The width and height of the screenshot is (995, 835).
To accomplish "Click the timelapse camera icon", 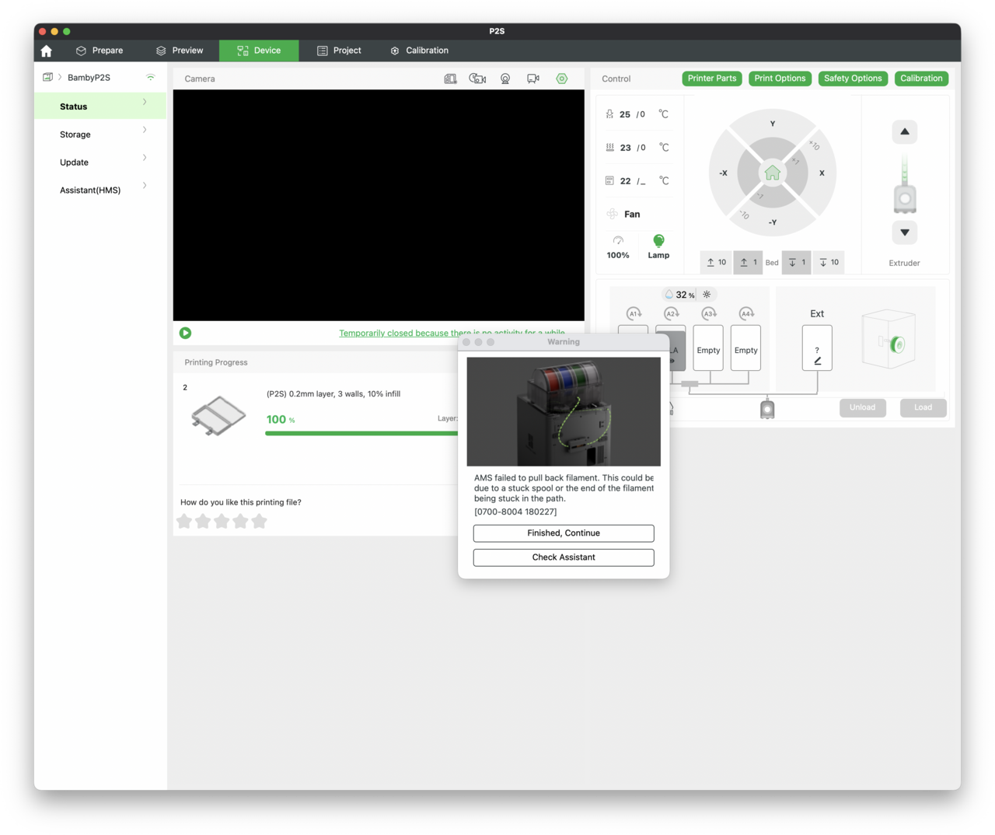I will pyautogui.click(x=477, y=79).
